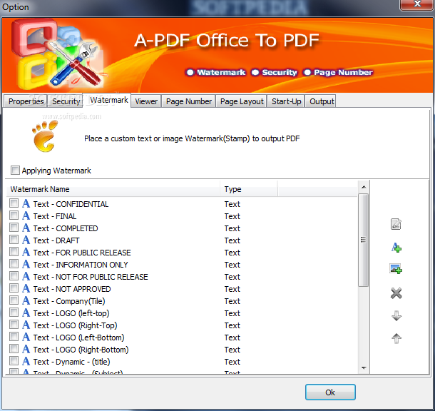435x411 pixels.
Task: Tick Text - NOT FOR PUBLIC RELEASE box
Action: tap(14, 276)
